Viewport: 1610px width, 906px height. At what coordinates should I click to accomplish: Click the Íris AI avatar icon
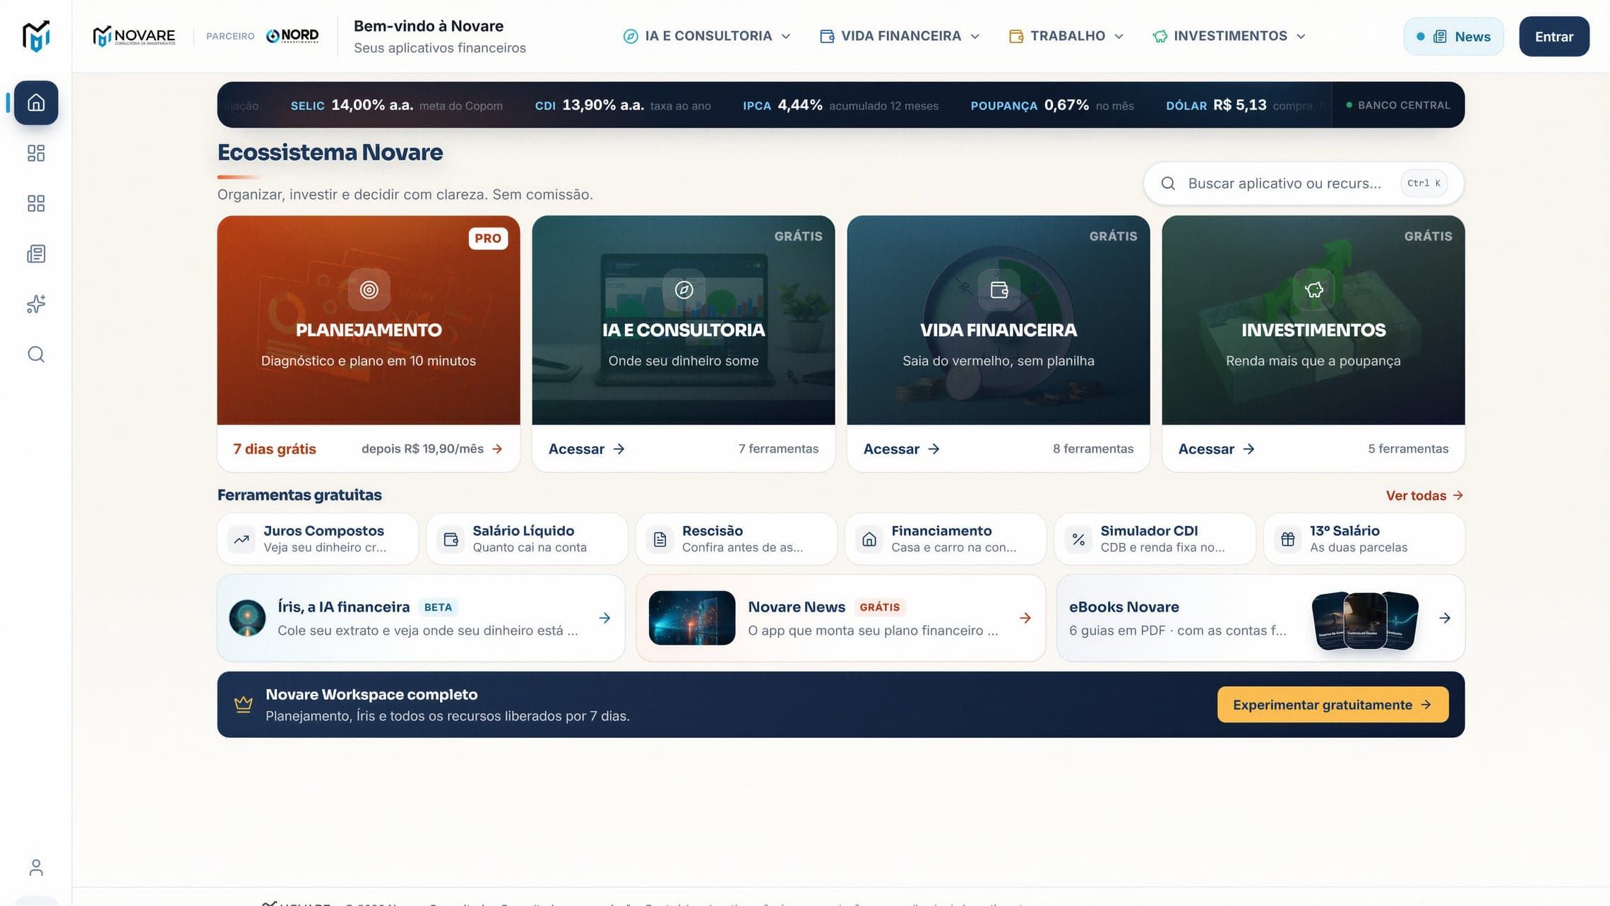tap(247, 618)
